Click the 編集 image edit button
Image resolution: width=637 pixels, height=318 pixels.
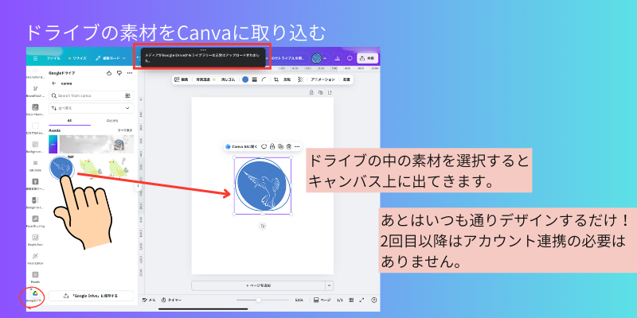pos(182,79)
